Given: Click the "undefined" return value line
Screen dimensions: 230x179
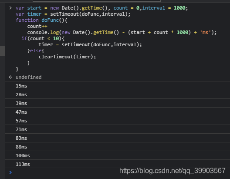Looking at the screenshot, I should [29, 77].
